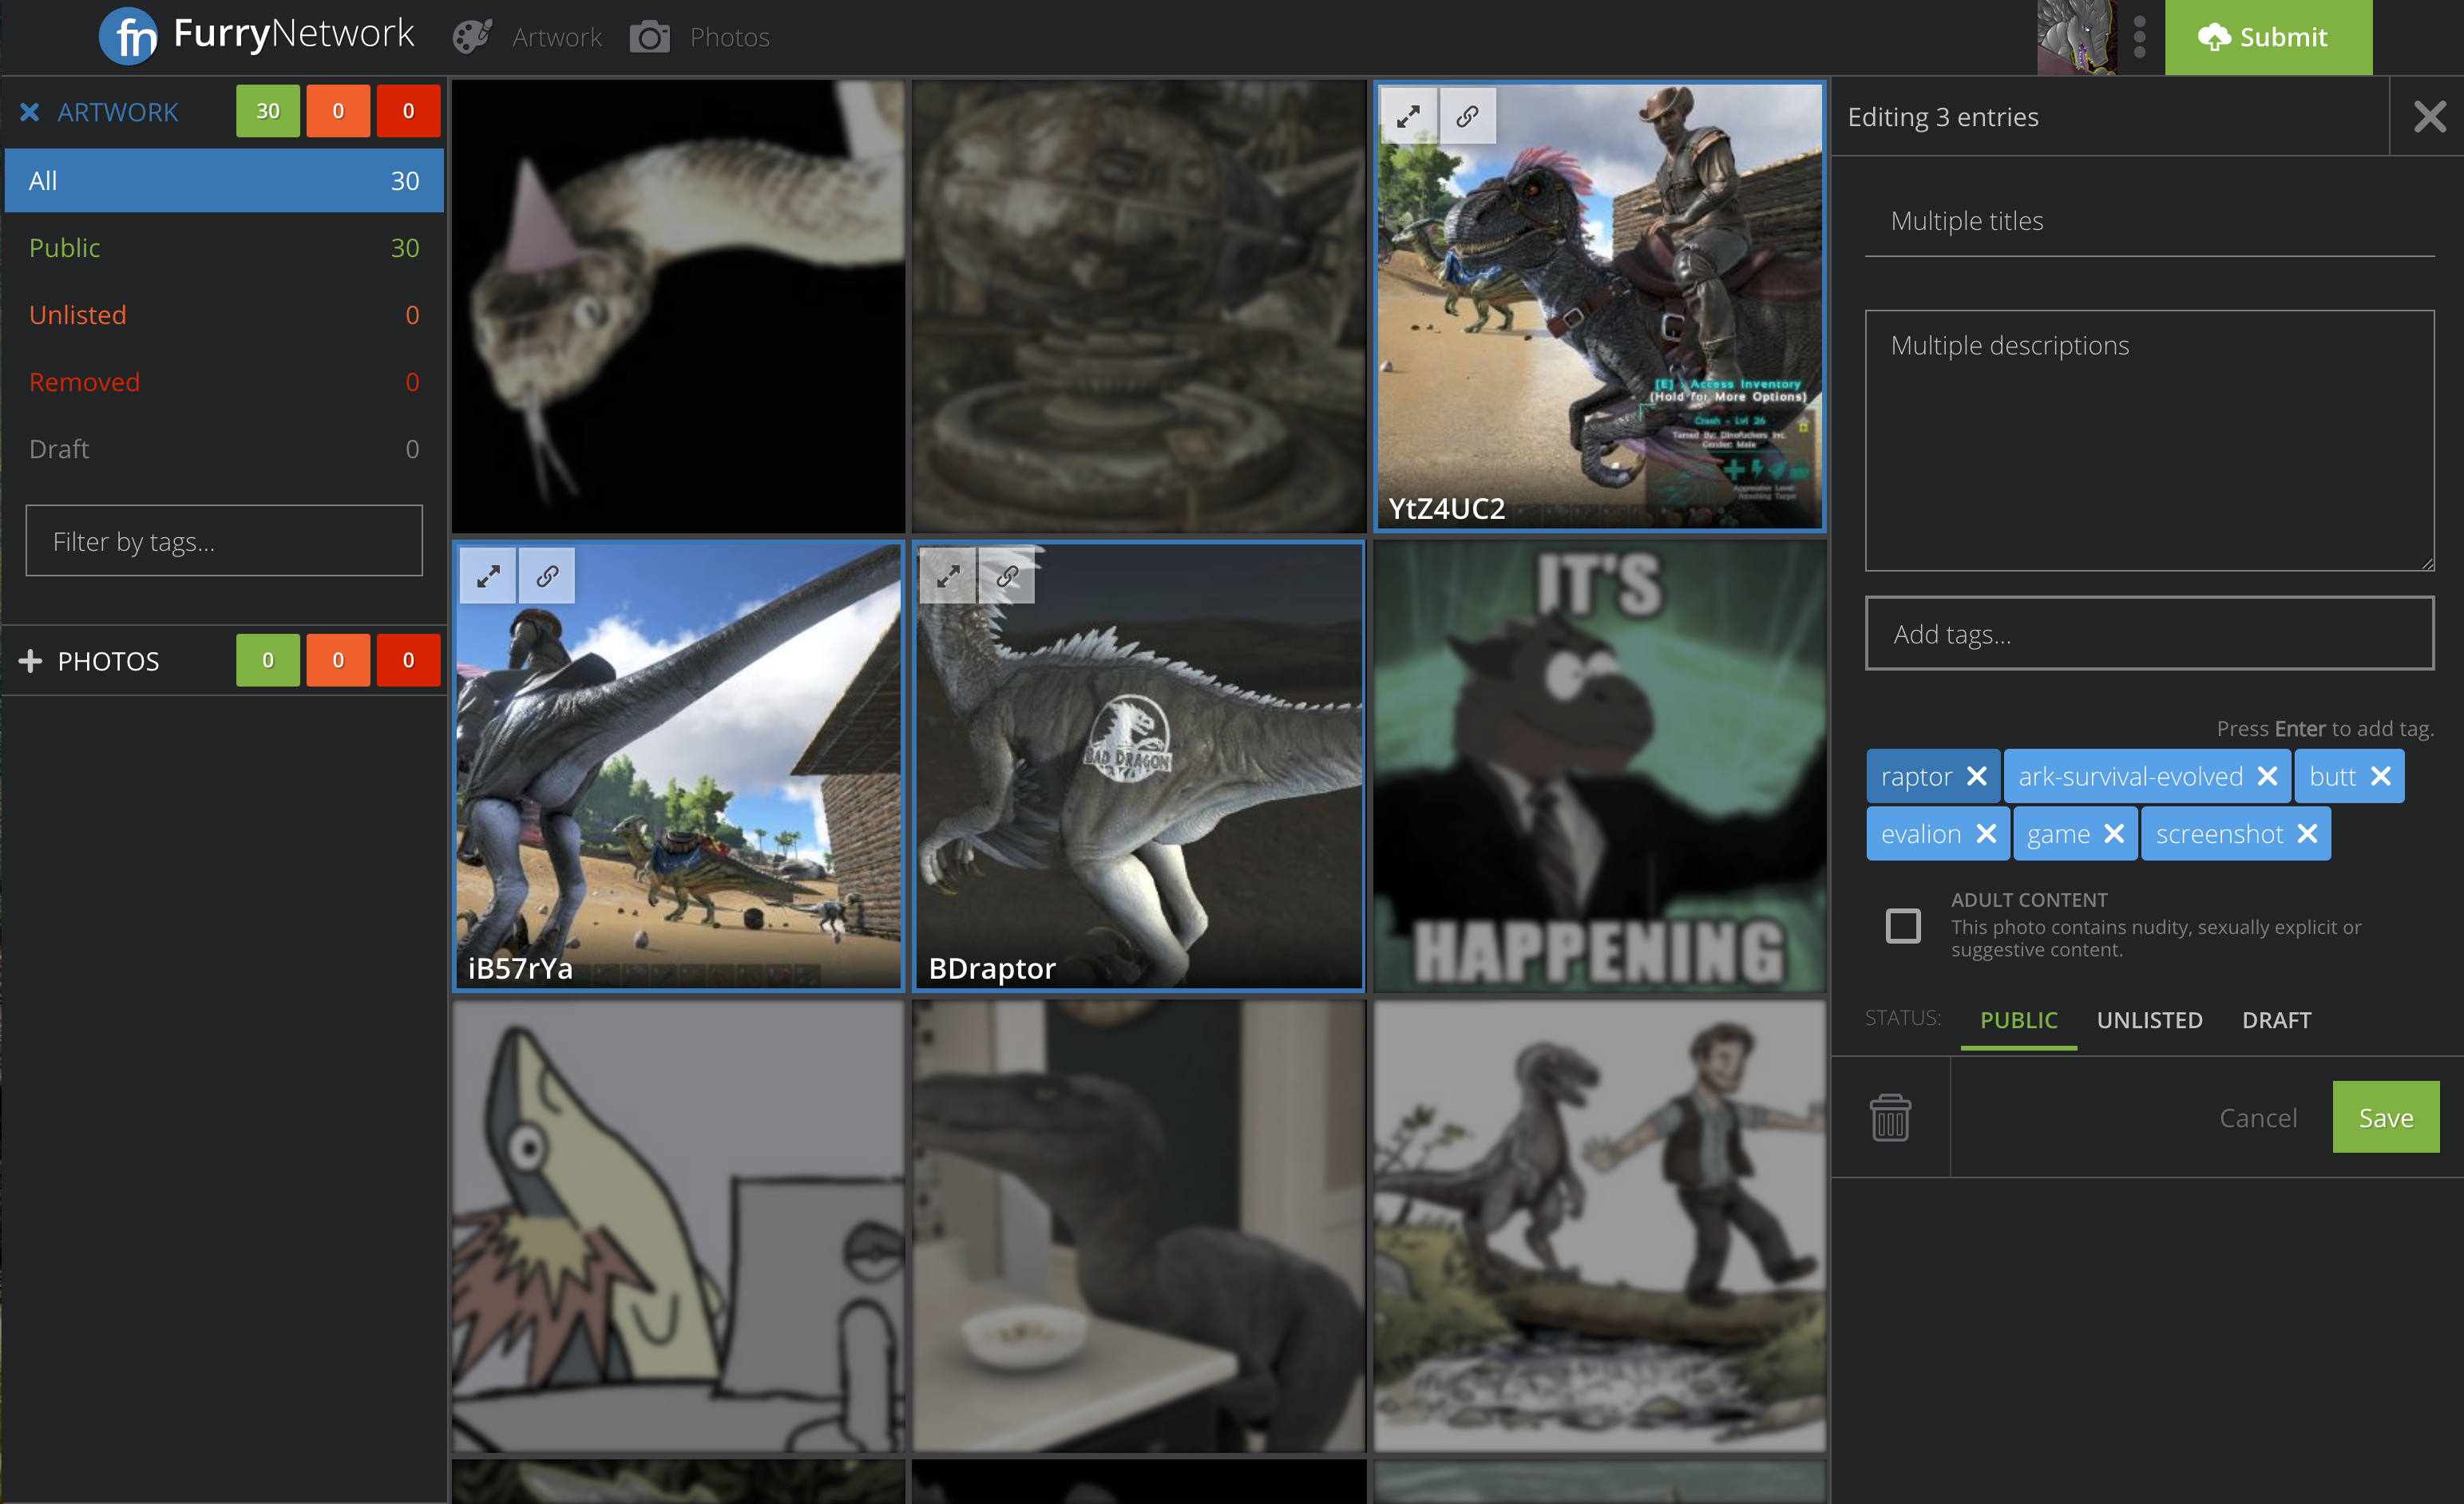
Task: Click the Submit upload button
Action: [2267, 37]
